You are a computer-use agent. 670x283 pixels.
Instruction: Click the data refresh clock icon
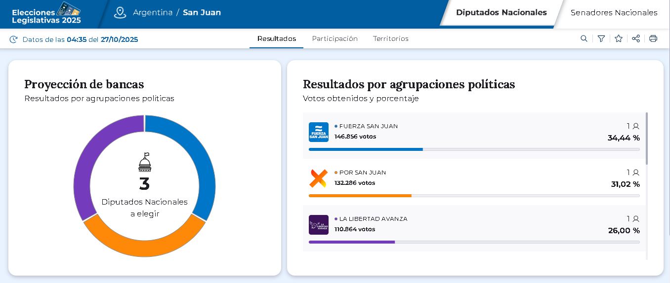click(x=13, y=39)
